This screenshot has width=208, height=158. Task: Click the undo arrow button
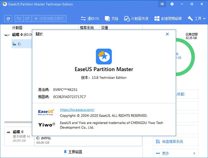pyautogui.click(x=19, y=19)
